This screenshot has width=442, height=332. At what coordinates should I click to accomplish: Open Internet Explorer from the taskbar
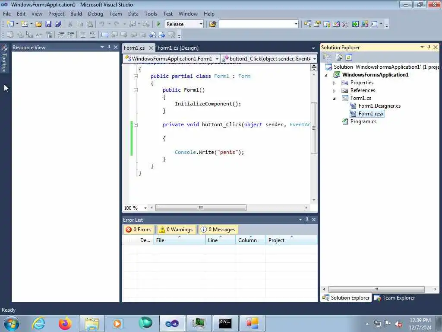pyautogui.click(x=38, y=323)
